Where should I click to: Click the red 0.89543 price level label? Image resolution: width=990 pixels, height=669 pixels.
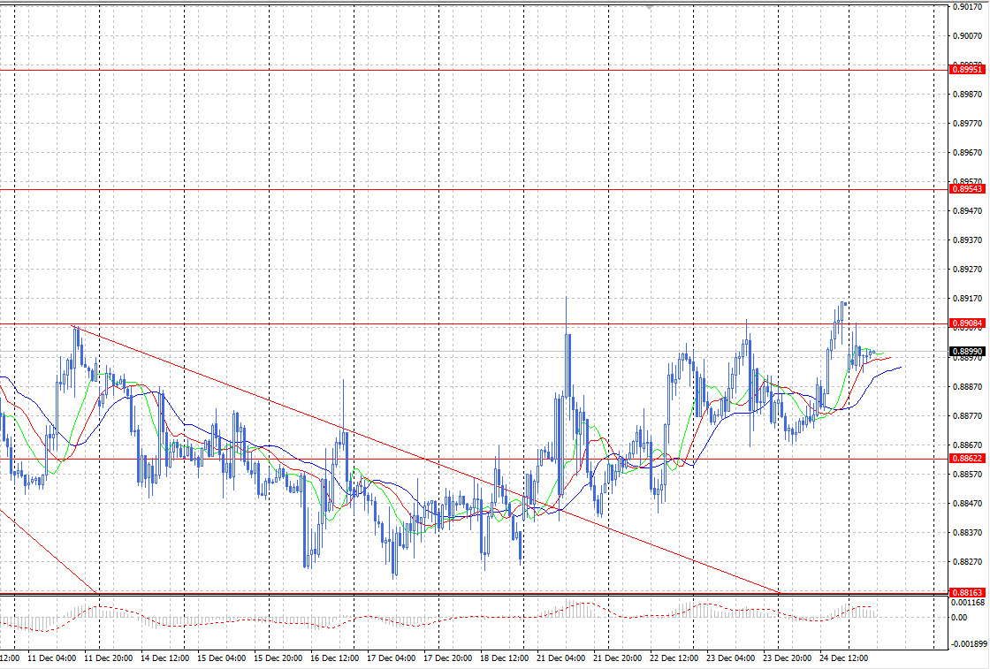[x=967, y=189]
